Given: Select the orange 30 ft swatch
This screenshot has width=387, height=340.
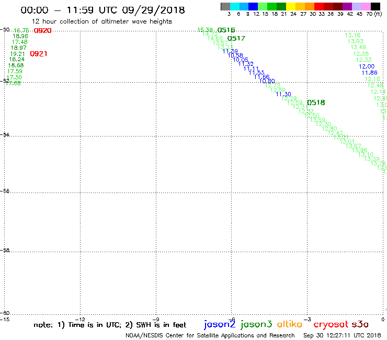Looking at the screenshot, I should (x=310, y=6).
